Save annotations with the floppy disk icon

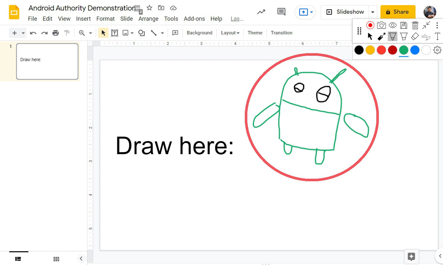pyautogui.click(x=404, y=25)
